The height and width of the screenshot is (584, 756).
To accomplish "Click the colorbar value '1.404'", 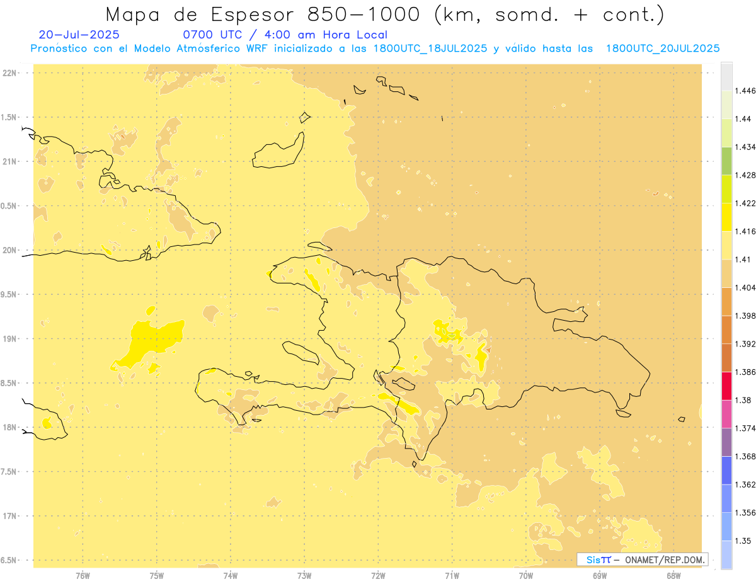I will (745, 287).
